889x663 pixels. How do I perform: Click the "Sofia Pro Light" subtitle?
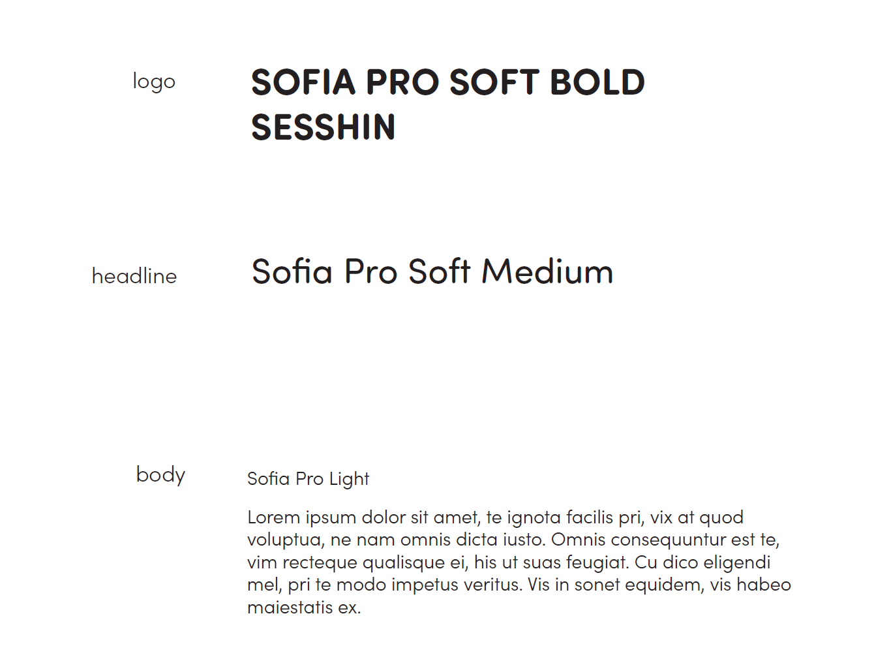tap(309, 479)
